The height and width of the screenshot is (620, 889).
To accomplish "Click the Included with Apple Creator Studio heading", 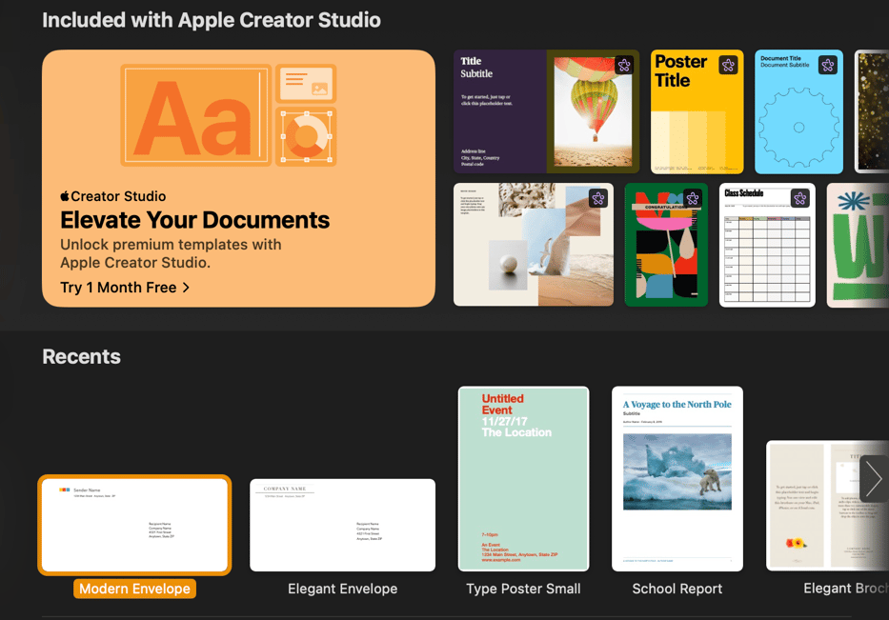I will click(x=212, y=20).
